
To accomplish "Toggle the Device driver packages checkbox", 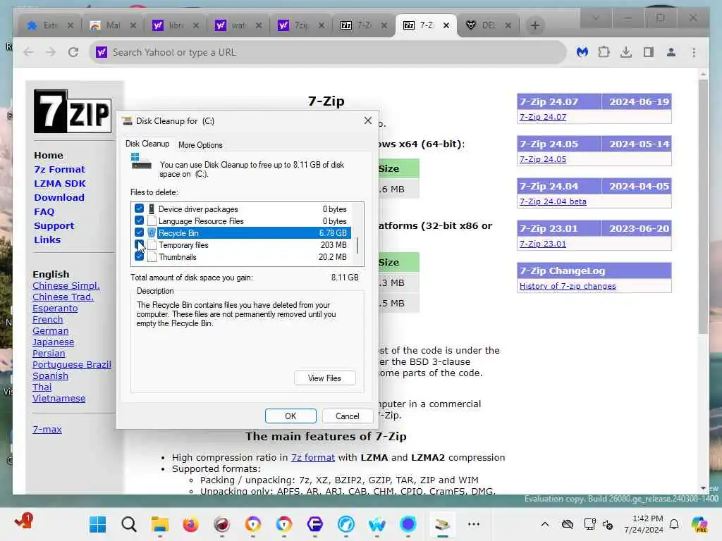I will [x=139, y=209].
